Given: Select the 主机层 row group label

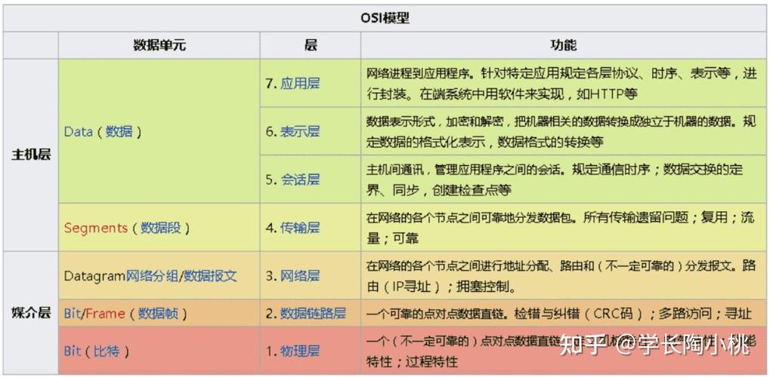Looking at the screenshot, I should click(31, 155).
